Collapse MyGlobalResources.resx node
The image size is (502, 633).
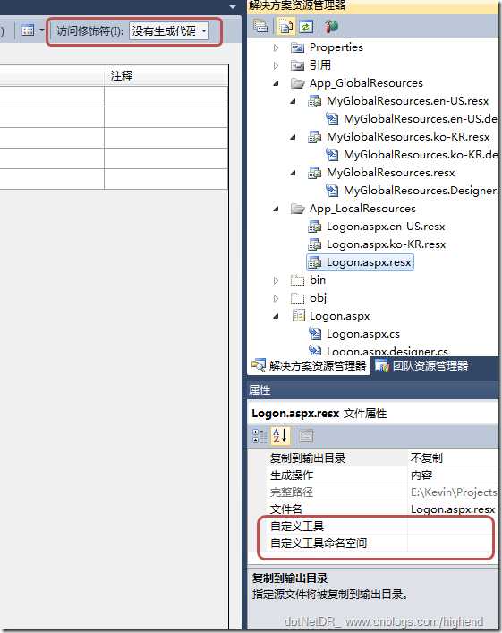coord(293,173)
